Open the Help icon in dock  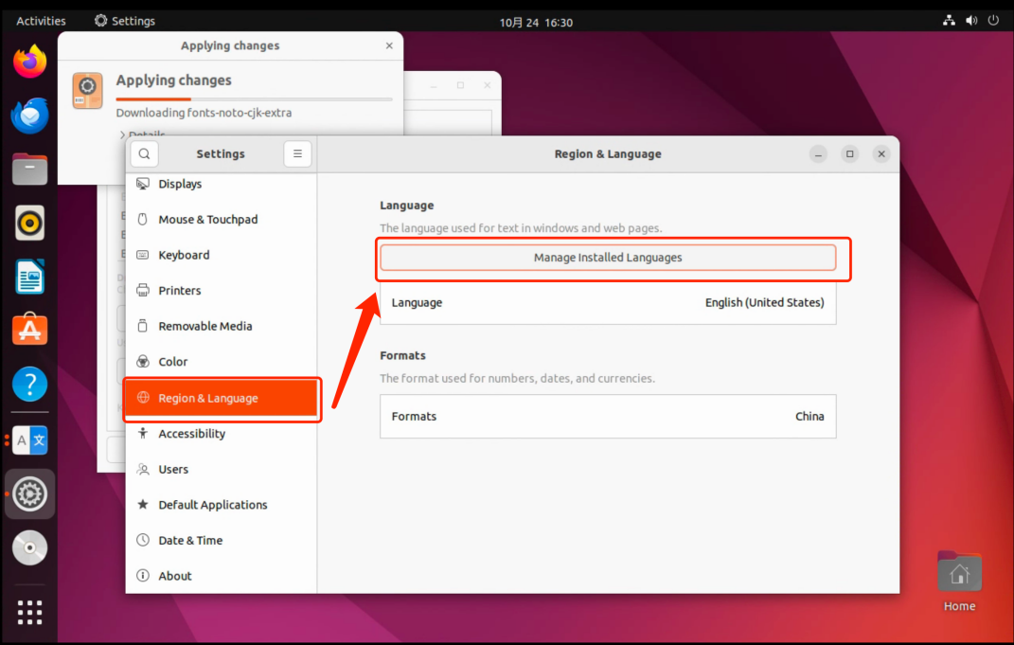click(x=29, y=385)
